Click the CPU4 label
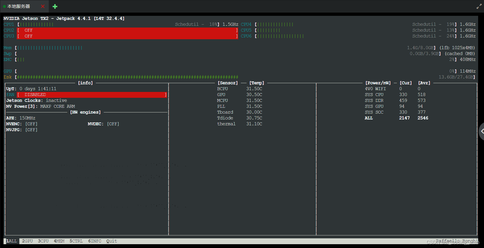 coord(246,24)
